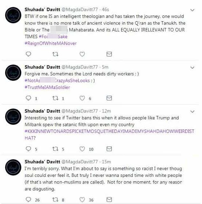Expand the menu arrow on the 5m tweet
Viewport: 202px width, 204px height.
point(192,67)
